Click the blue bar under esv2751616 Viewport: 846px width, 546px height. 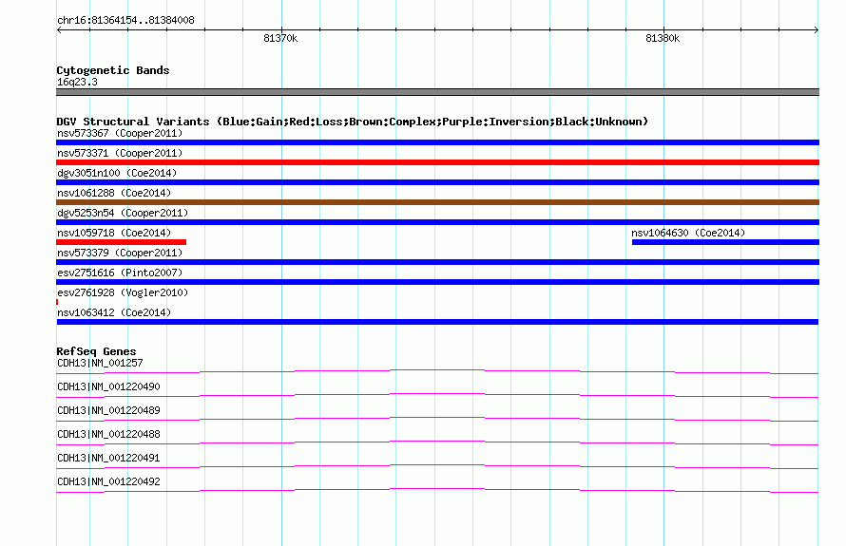pos(437,282)
